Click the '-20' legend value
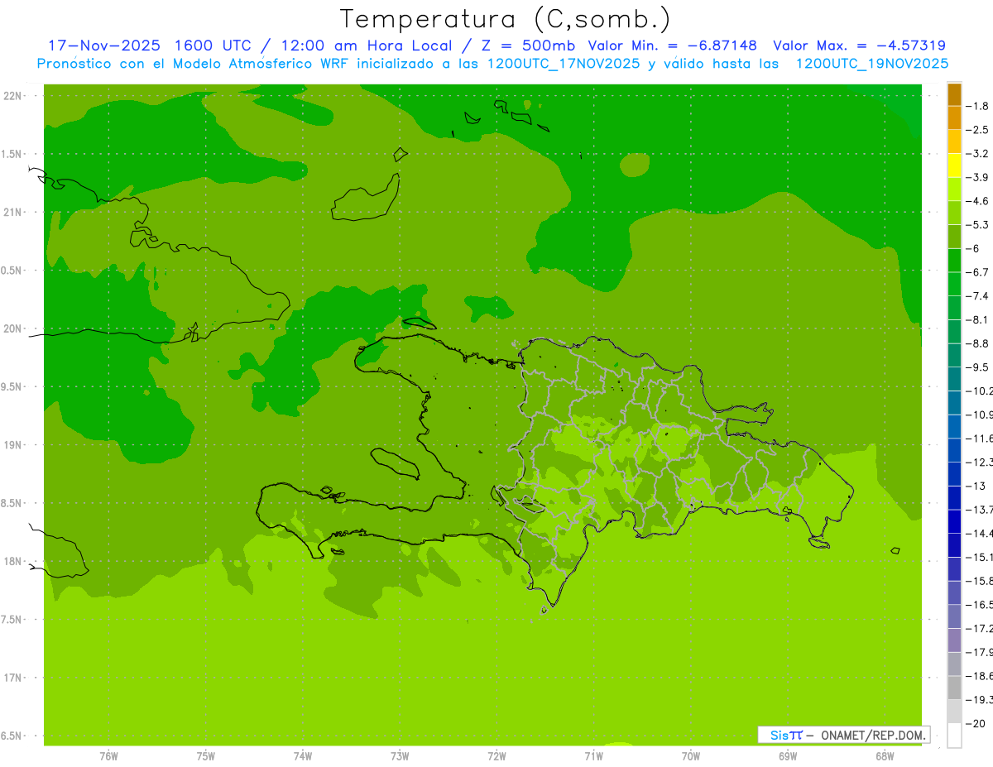Image resolution: width=993 pixels, height=767 pixels. point(976,723)
